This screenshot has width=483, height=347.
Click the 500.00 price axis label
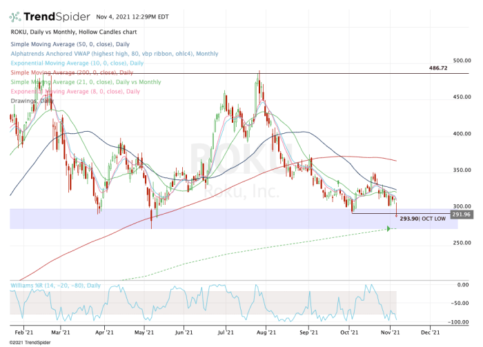click(x=462, y=61)
